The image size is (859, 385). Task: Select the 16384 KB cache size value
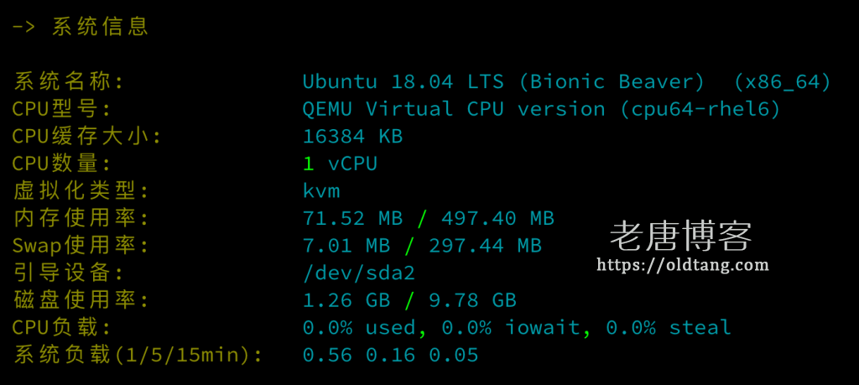pos(352,137)
